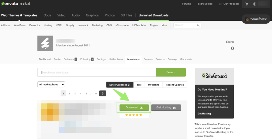Open the Hidden Items tab
Viewport: 272px width, 139px height.
click(x=116, y=59)
